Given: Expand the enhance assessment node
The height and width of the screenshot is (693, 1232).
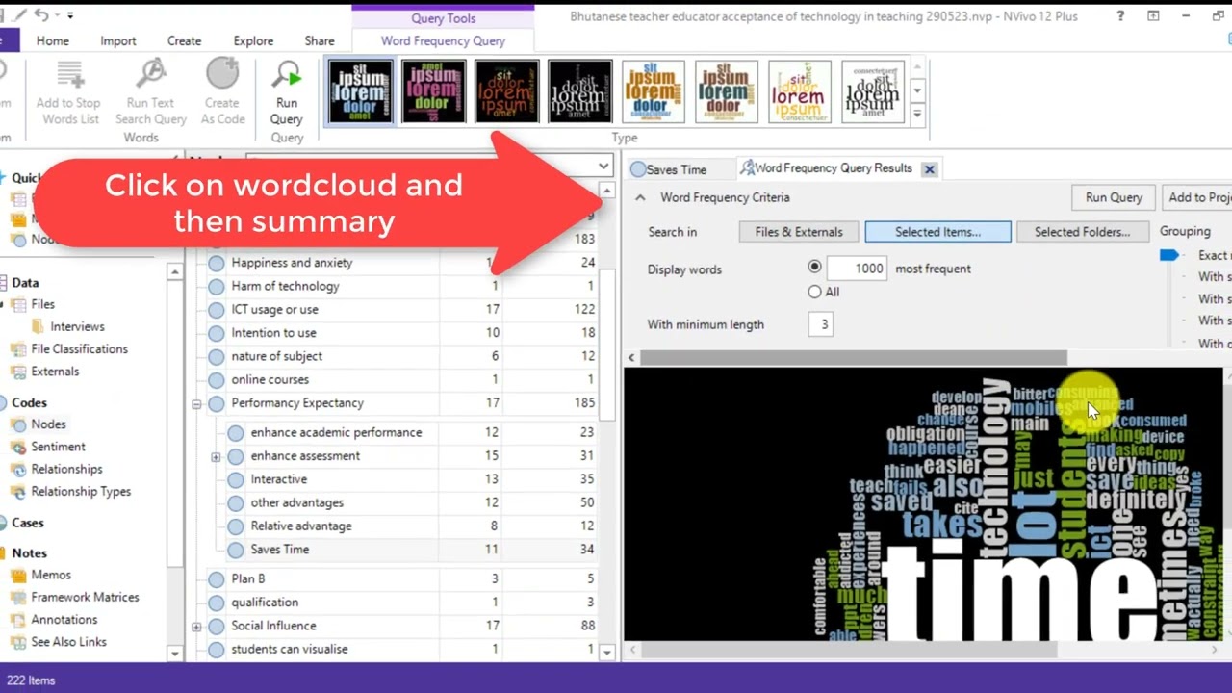Looking at the screenshot, I should point(216,457).
